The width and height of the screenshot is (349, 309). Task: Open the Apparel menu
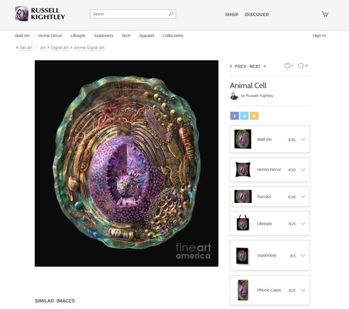tap(147, 35)
